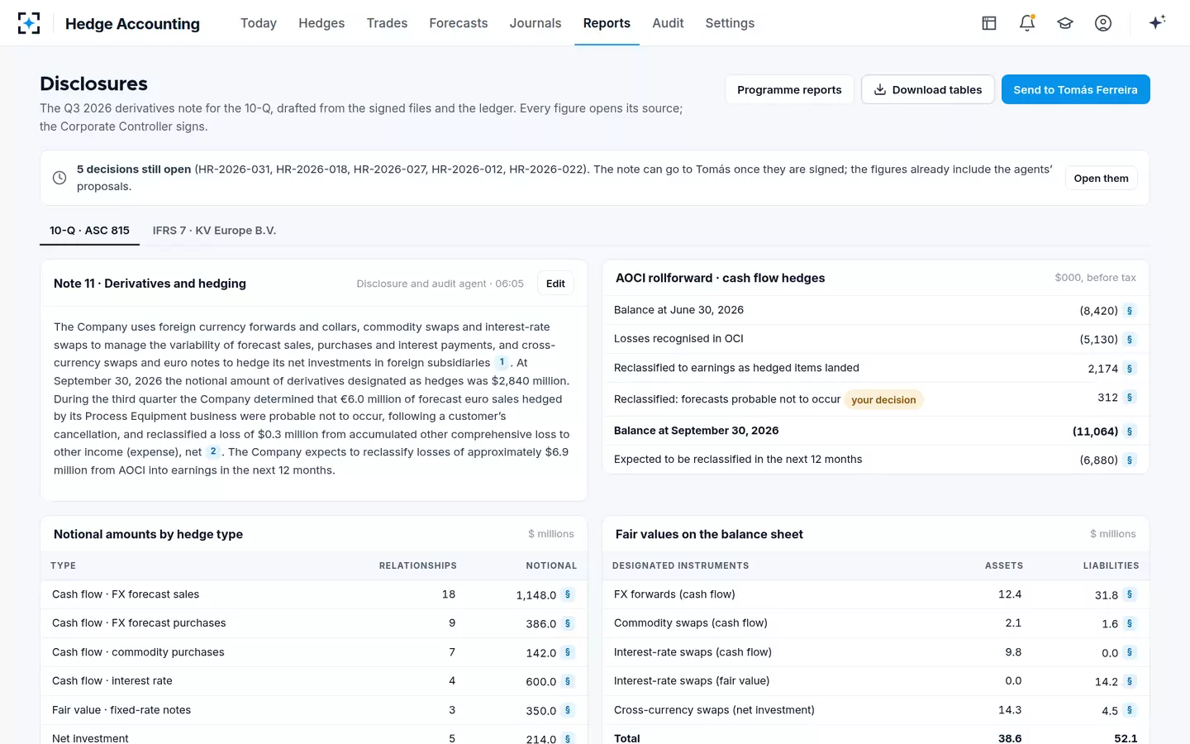Screen dimensions: 1190x744
Task: Open the Trades section
Action: 387,23
